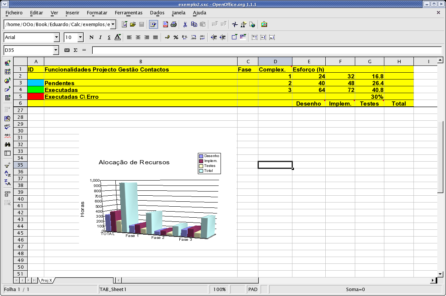Viewport: 446px width, 296px height.
Task: Click the Sum sigma button
Action: coord(75,50)
